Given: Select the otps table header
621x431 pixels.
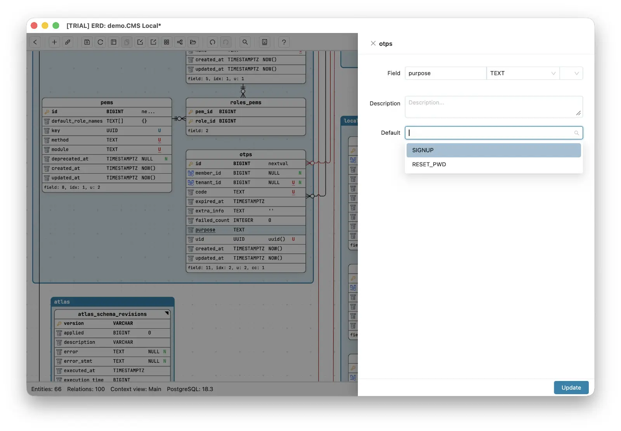Looking at the screenshot, I should (246, 154).
